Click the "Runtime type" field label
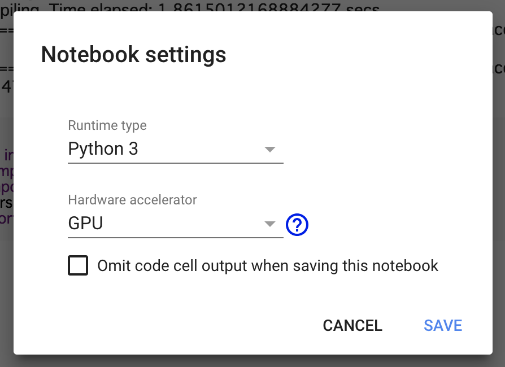The height and width of the screenshot is (367, 505). 107,125
